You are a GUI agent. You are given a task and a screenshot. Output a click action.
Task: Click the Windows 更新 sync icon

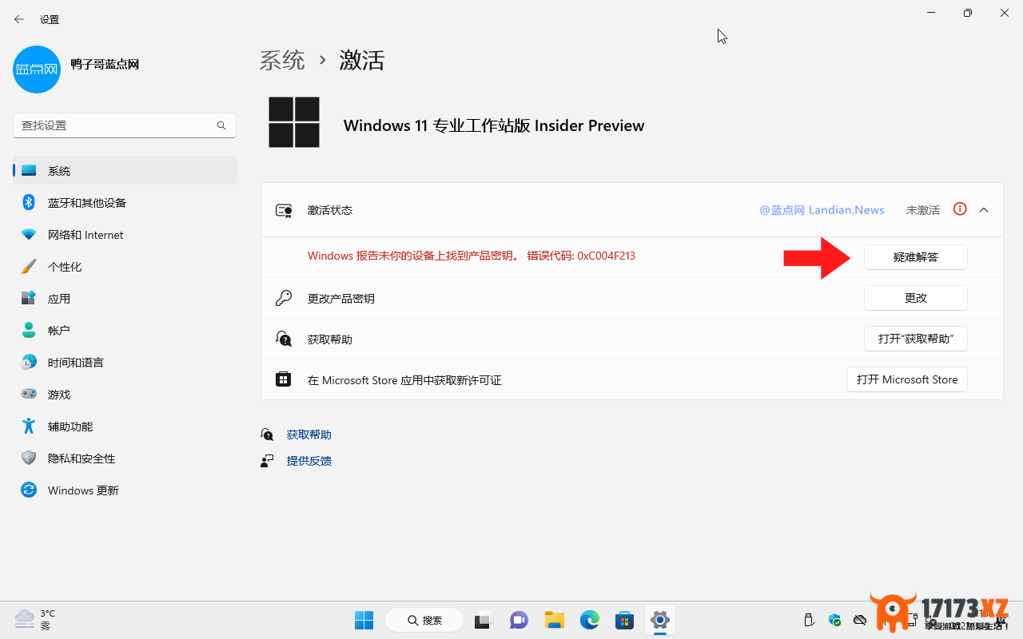click(x=29, y=490)
